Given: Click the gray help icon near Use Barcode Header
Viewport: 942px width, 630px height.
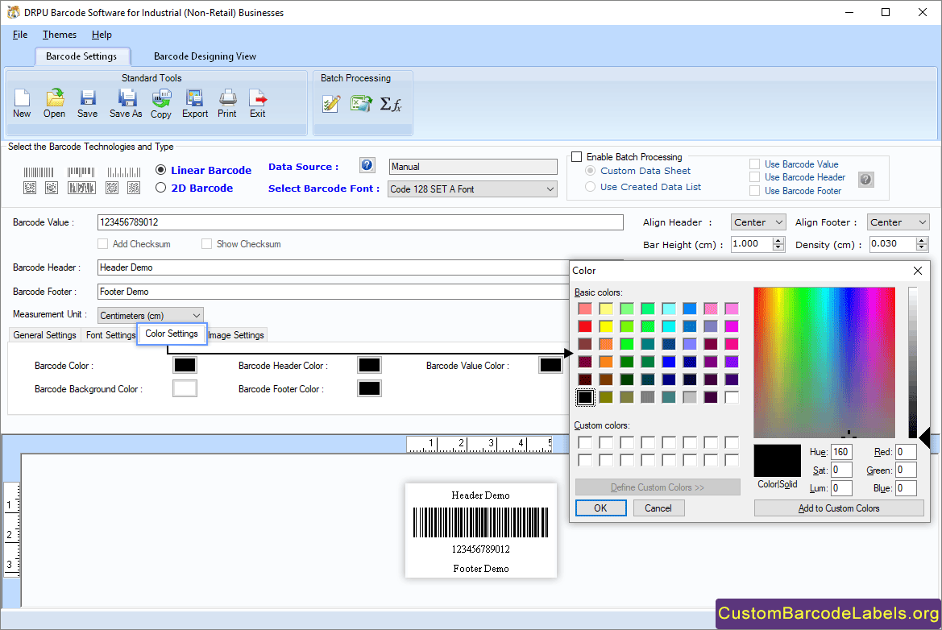Looking at the screenshot, I should (x=865, y=179).
